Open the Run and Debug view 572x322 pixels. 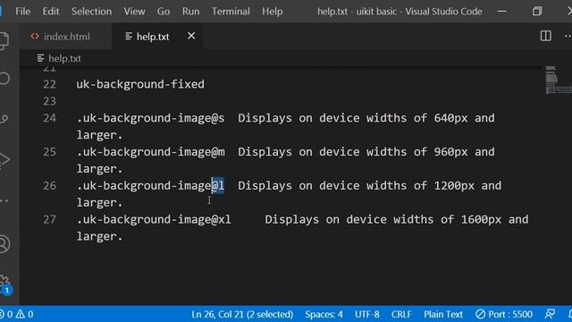(x=4, y=159)
